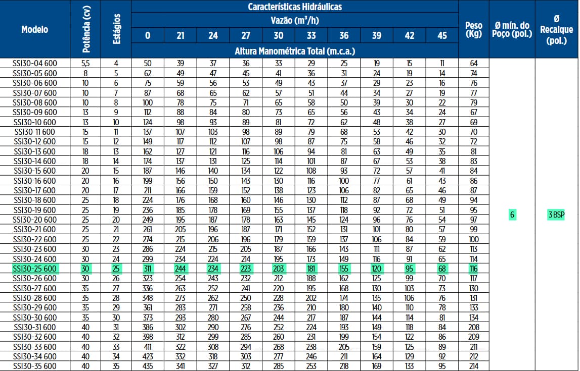Click the 'Peso (Kg)' column header
This screenshot has width=580, height=371.
tap(473, 29)
